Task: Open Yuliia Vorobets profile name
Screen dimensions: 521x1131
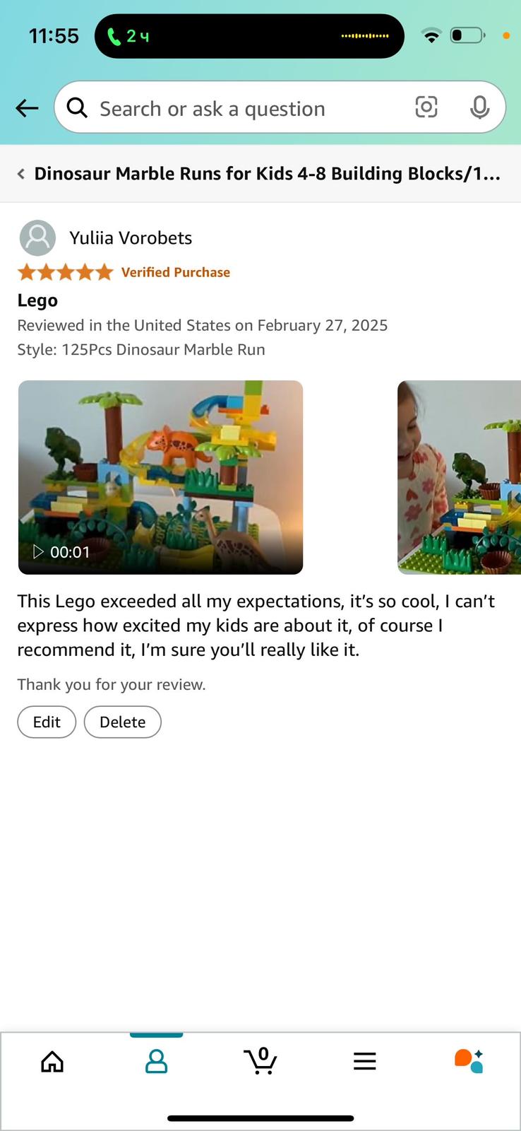Action: (131, 238)
